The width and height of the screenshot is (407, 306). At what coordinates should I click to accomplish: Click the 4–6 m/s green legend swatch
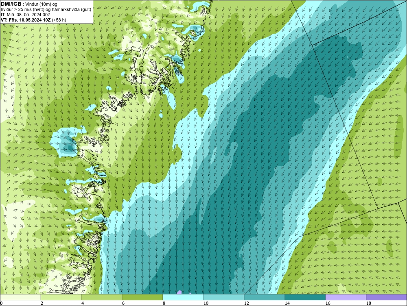click(x=102, y=297)
